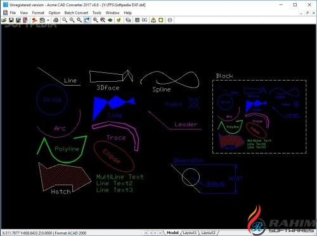This screenshot has height=236, width=317.
Task: Minimize the Acme CAD Converter window
Action: click(281, 4)
